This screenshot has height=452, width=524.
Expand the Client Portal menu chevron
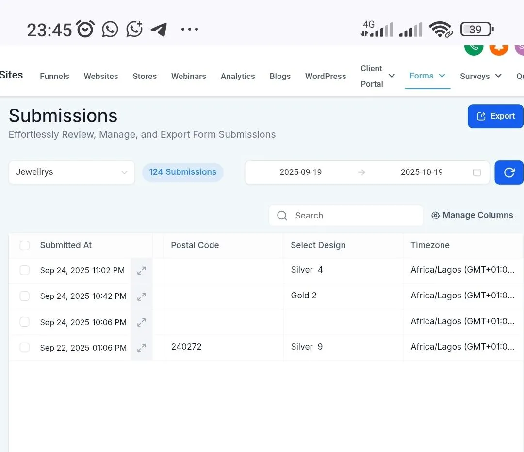(392, 76)
